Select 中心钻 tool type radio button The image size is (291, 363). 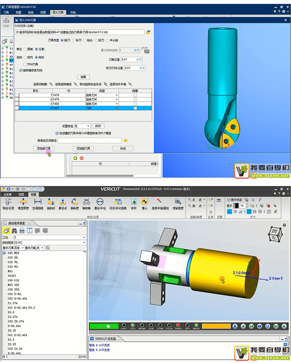[107, 40]
